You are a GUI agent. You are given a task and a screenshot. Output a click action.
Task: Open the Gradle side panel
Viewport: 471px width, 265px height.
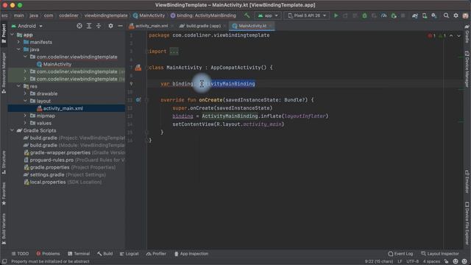click(x=467, y=34)
